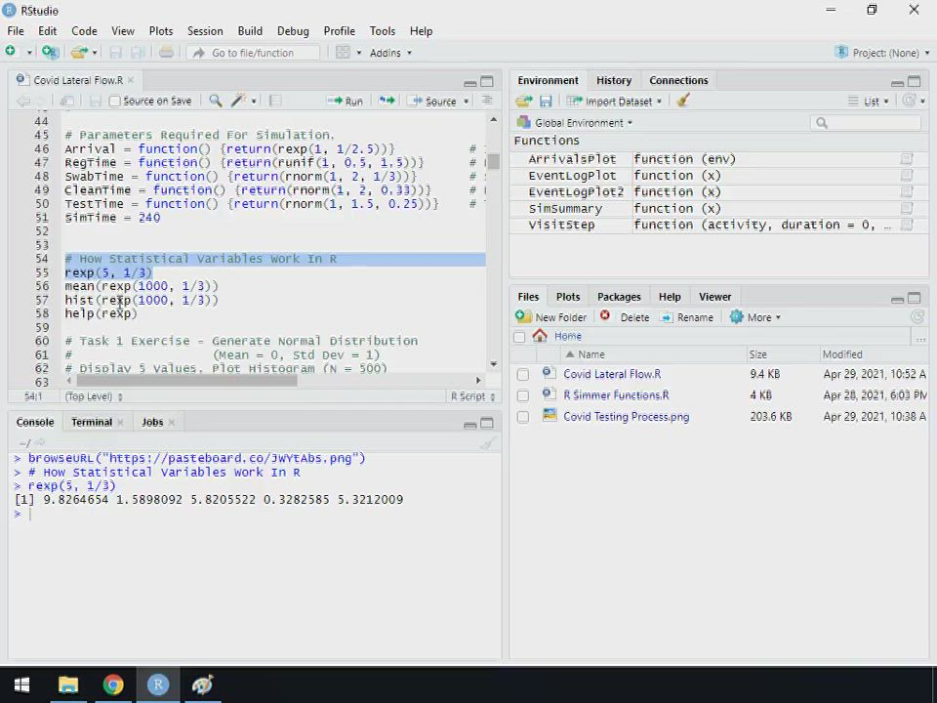Open the code tools magic wand
The height and width of the screenshot is (703, 937).
pos(238,101)
